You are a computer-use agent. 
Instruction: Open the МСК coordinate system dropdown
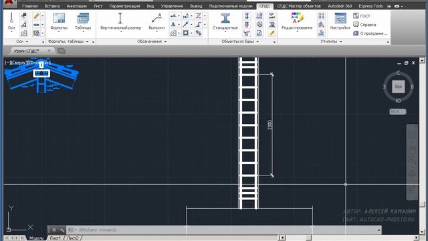398,112
